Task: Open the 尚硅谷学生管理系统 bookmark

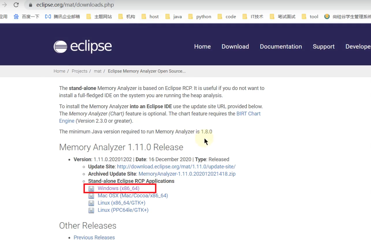Action: pos(348,17)
